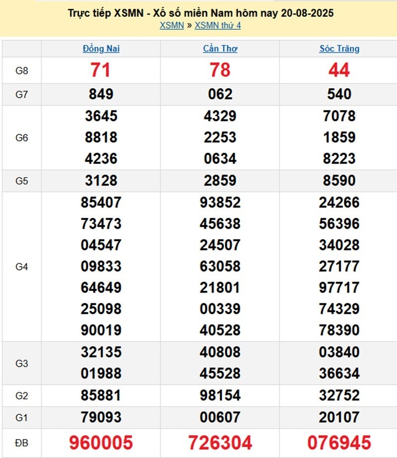Open the XSMN thứ 4 link
The image size is (397, 458).
[x=218, y=25]
